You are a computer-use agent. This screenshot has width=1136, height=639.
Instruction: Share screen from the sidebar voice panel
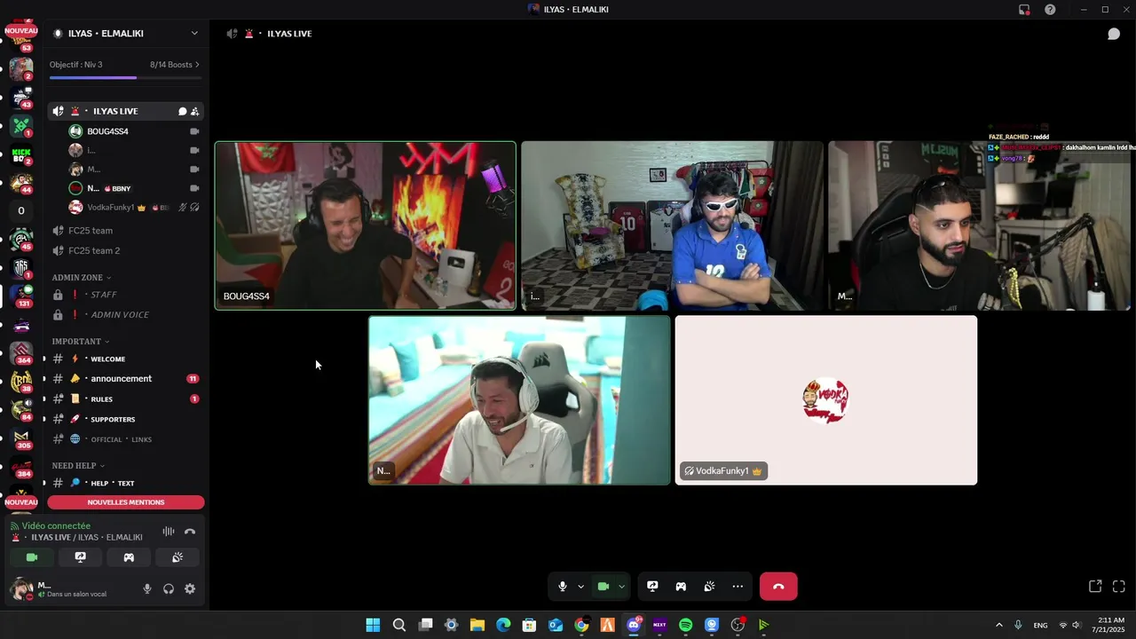80,557
